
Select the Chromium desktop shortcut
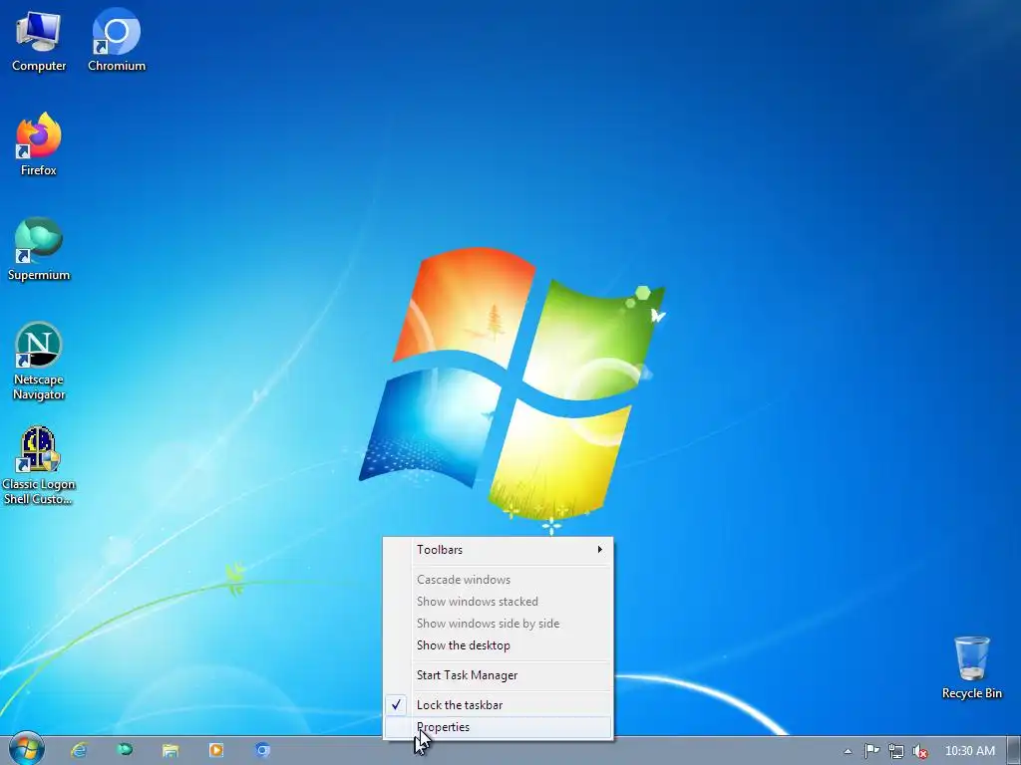117,41
